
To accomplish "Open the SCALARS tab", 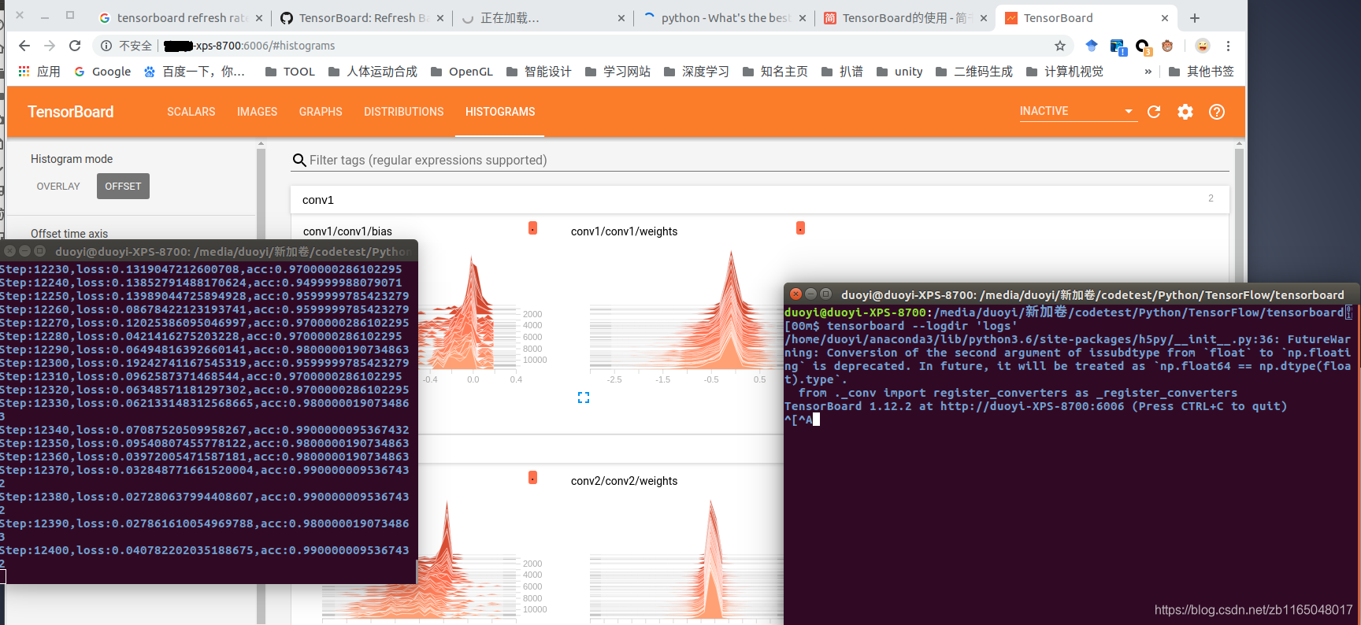I will coord(191,112).
